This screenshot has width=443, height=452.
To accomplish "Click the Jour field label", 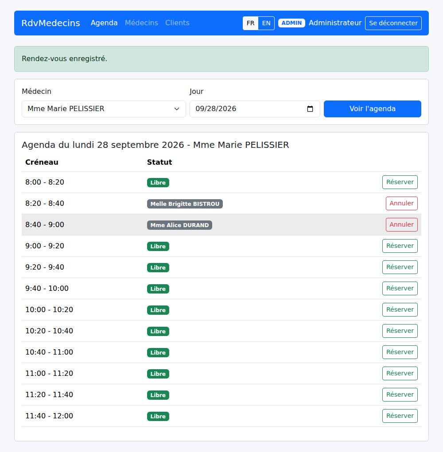I will click(196, 92).
